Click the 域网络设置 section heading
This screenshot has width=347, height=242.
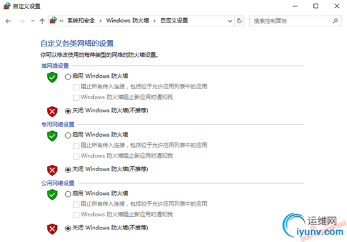[x=55, y=66]
